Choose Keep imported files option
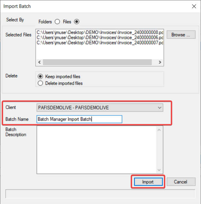 [x=41, y=77]
